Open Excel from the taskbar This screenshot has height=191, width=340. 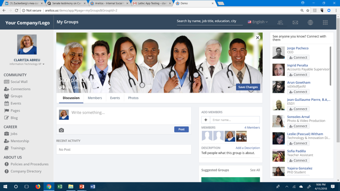point(60,186)
